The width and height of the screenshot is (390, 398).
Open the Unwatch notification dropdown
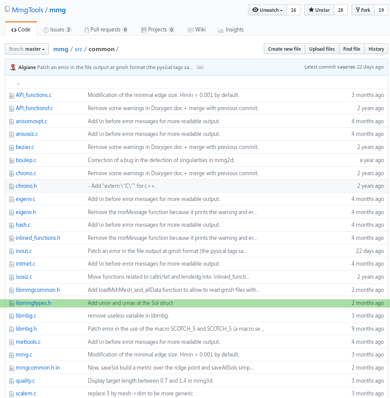pyautogui.click(x=267, y=10)
